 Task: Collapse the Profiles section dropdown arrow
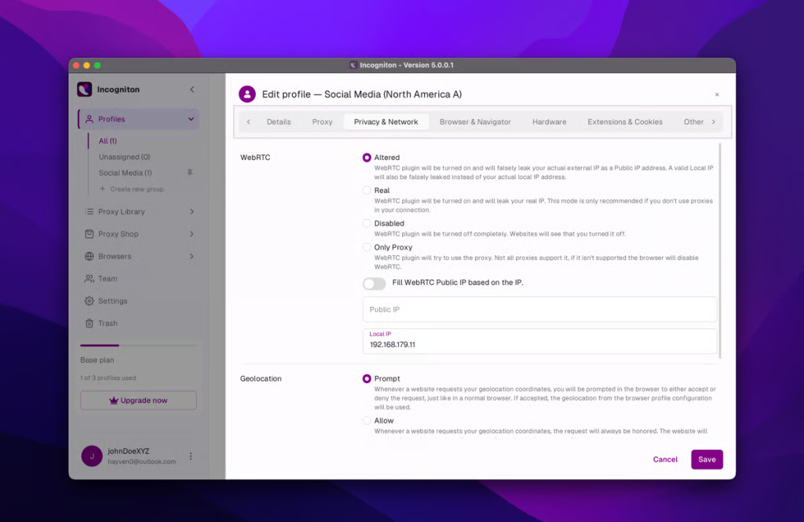coord(191,119)
